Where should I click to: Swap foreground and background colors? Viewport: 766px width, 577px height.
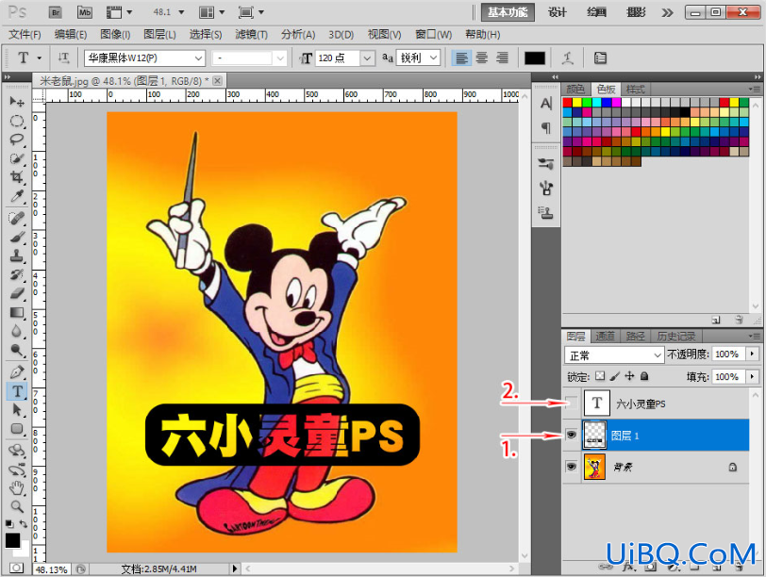point(23,523)
